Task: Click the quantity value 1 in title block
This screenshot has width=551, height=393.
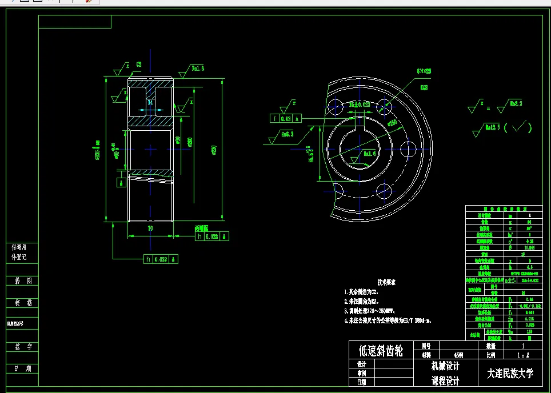Action: click(523, 346)
